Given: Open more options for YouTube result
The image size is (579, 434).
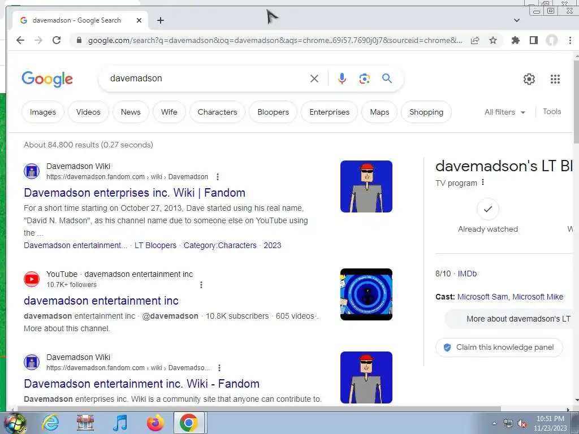Looking at the screenshot, I should point(201,285).
